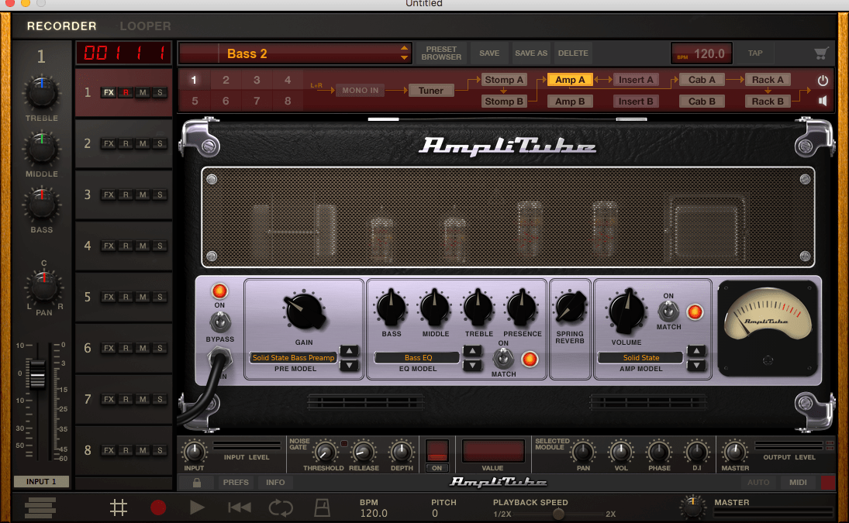
Task: Select the Rack A module
Action: pos(768,80)
